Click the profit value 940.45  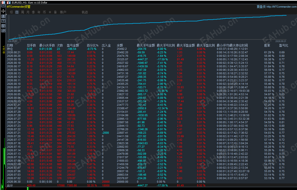click(71, 143)
